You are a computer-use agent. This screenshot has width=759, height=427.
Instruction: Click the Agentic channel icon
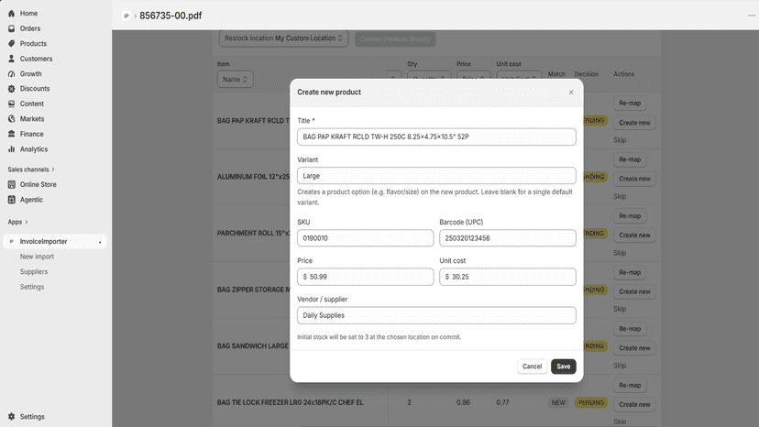(12, 200)
